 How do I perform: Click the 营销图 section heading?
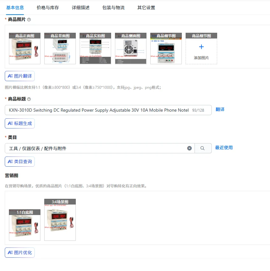(11, 176)
